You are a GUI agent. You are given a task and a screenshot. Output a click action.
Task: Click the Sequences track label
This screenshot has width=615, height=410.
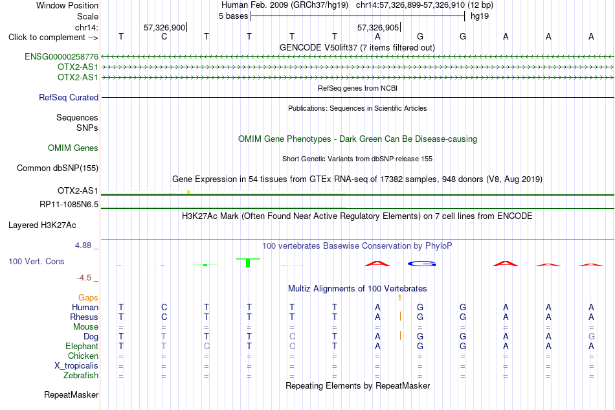[77, 117]
